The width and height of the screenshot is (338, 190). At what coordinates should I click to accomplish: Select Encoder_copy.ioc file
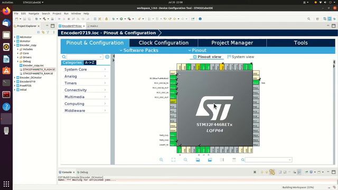[x=33, y=65]
